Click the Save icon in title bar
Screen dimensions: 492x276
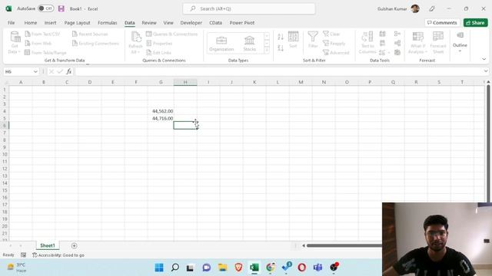click(61, 8)
